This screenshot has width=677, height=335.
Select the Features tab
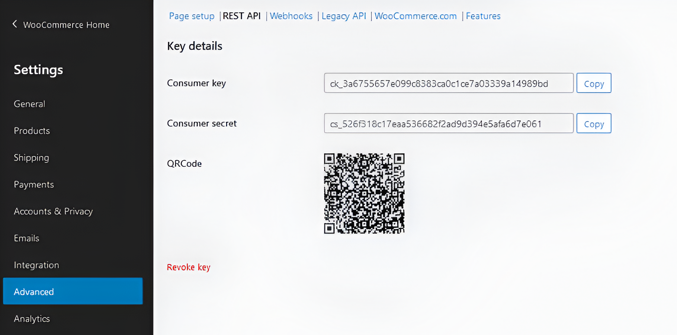pos(483,16)
